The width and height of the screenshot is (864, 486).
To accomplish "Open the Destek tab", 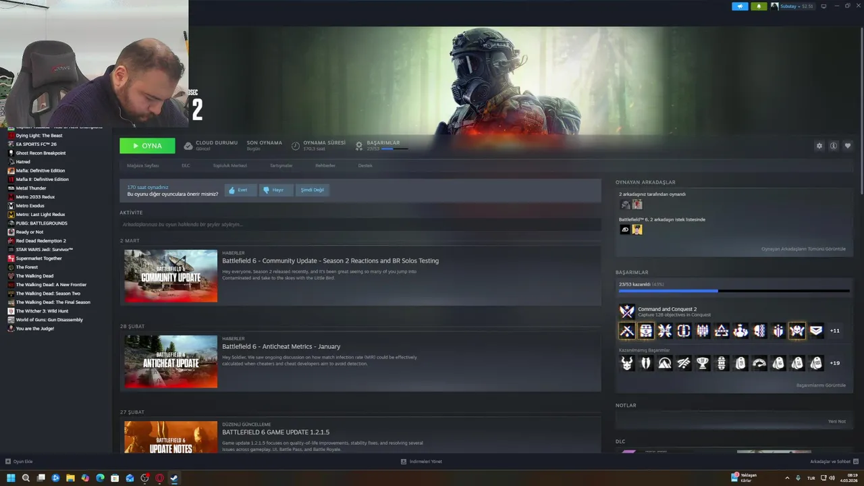I will (x=365, y=165).
